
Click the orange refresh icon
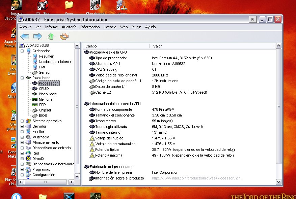(64, 36)
